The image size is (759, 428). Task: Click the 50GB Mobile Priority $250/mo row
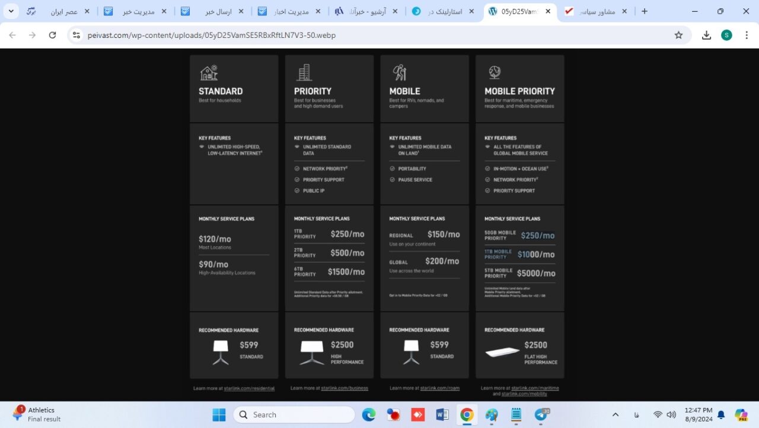[x=520, y=235]
